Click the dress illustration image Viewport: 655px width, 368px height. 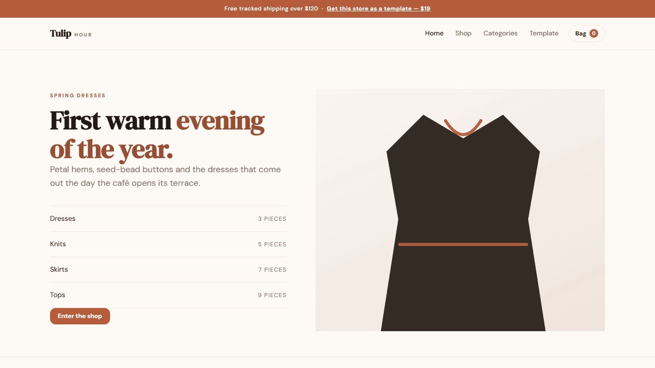pos(460,210)
